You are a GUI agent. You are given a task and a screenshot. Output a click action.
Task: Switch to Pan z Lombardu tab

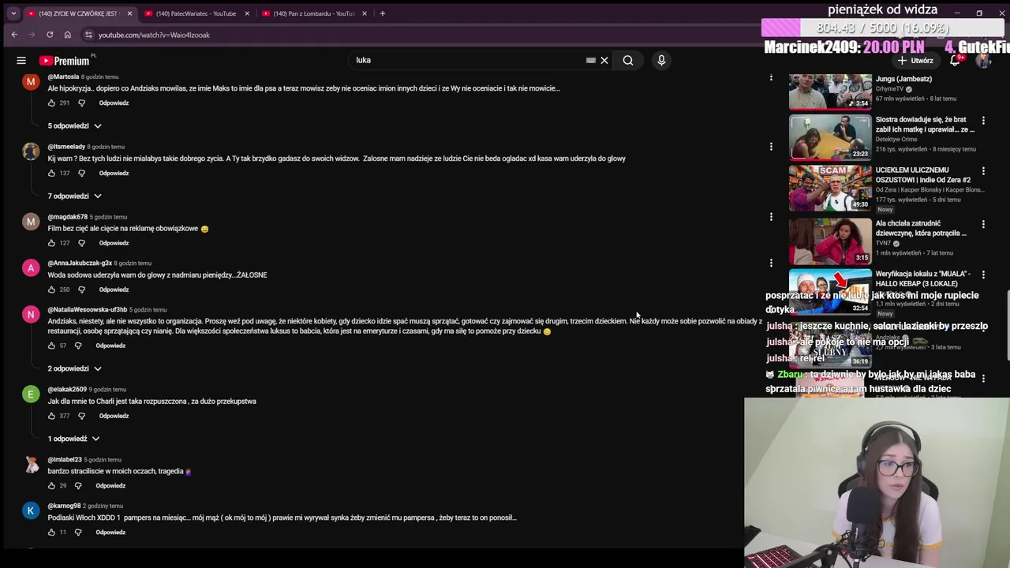[x=314, y=13]
